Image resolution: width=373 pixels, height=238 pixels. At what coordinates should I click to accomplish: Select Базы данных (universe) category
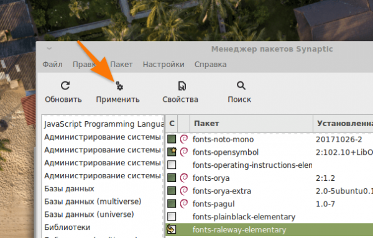(89, 214)
